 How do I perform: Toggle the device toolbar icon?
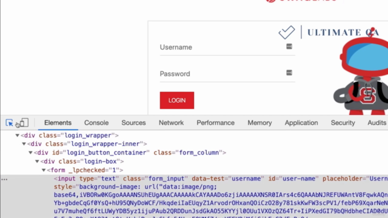pyautogui.click(x=24, y=122)
